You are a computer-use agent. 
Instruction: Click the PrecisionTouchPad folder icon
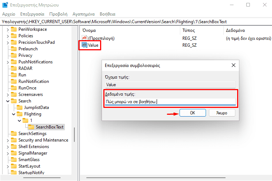click(x=14, y=42)
